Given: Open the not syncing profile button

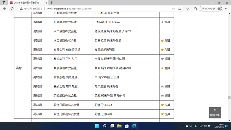Looking at the screenshot, I should pyautogui.click(x=211, y=9).
